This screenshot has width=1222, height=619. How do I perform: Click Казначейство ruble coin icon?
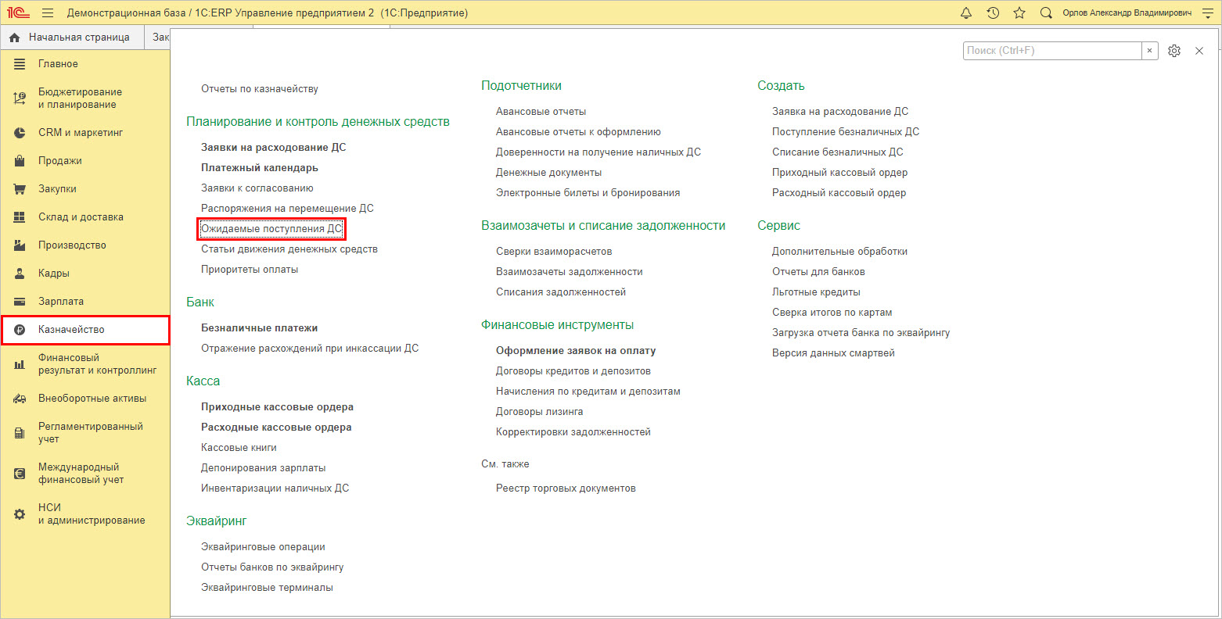[20, 330]
